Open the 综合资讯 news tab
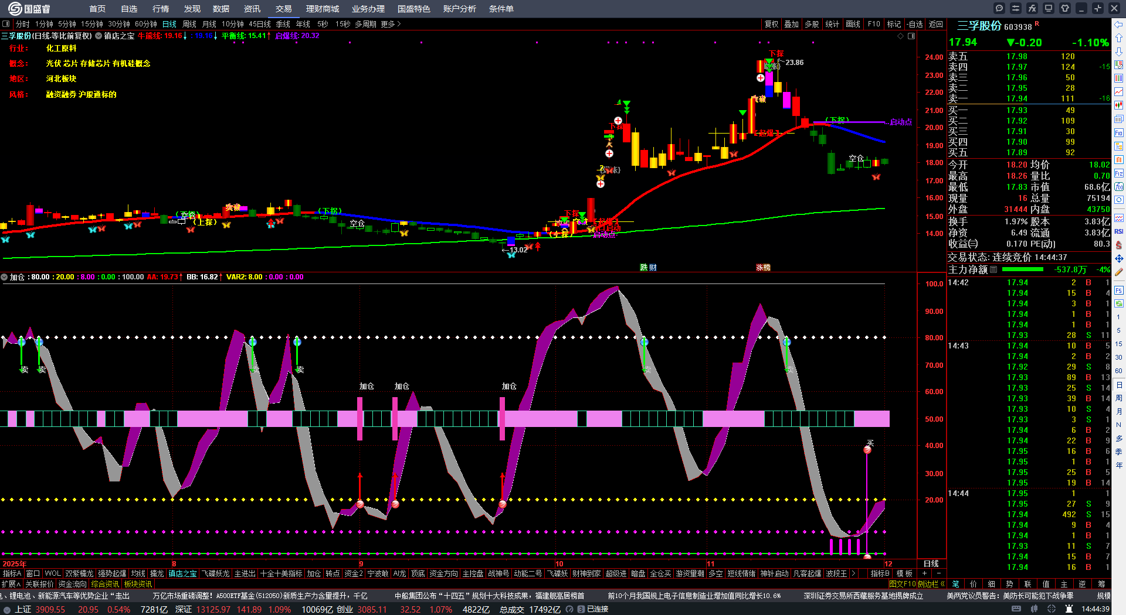 click(x=105, y=584)
